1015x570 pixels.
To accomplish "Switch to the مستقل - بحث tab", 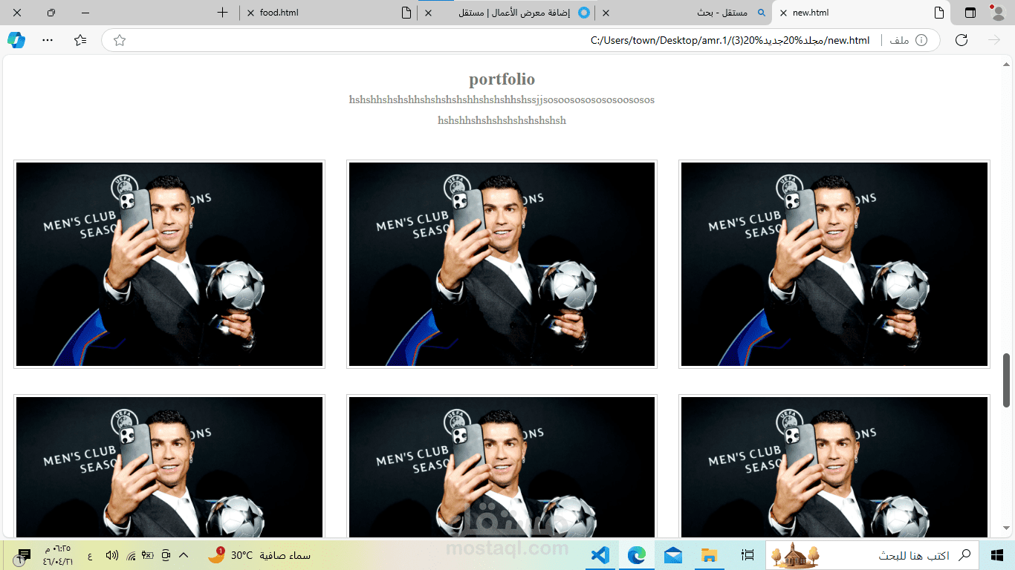I will point(684,13).
